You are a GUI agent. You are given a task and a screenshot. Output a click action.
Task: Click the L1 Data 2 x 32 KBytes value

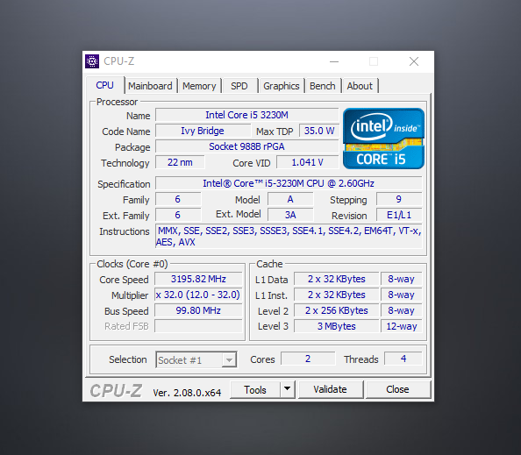[336, 279]
